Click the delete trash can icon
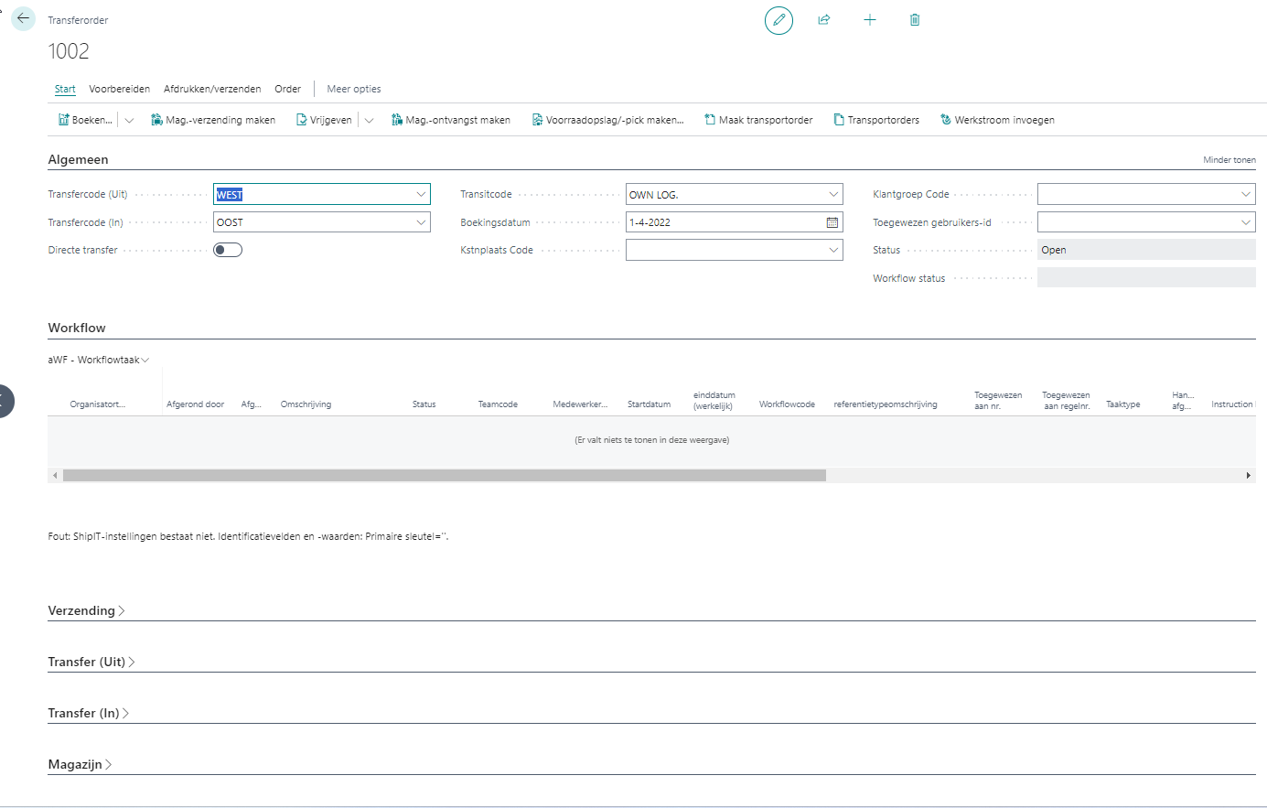Screen dimensions: 1267x808 coord(915,20)
